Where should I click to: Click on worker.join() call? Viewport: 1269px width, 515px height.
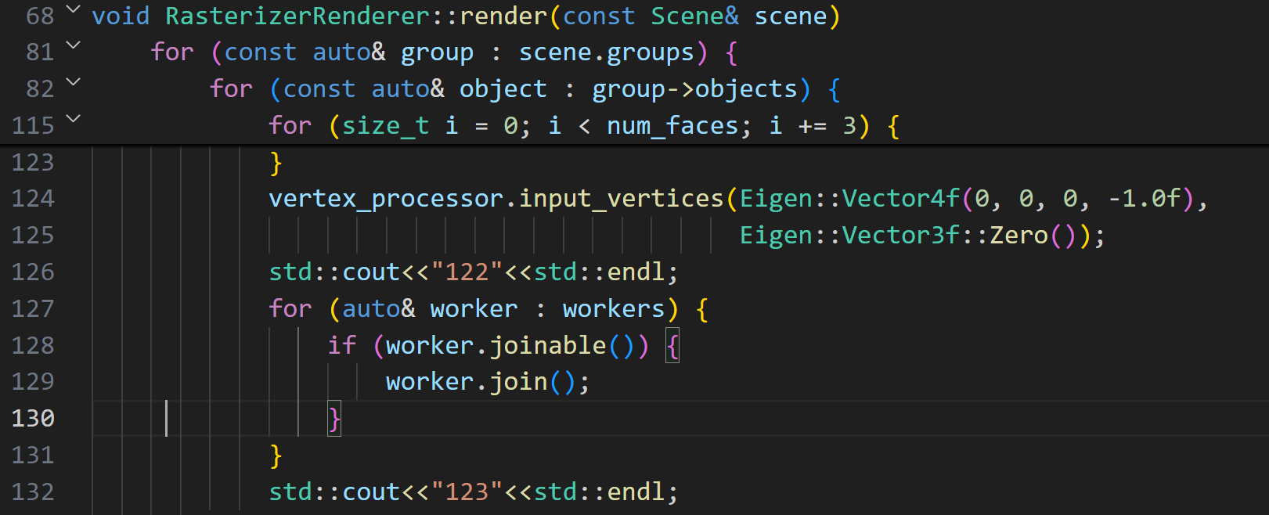pos(517,382)
